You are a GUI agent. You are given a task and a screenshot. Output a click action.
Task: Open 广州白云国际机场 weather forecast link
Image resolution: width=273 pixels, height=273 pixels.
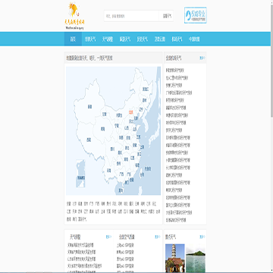179,93
